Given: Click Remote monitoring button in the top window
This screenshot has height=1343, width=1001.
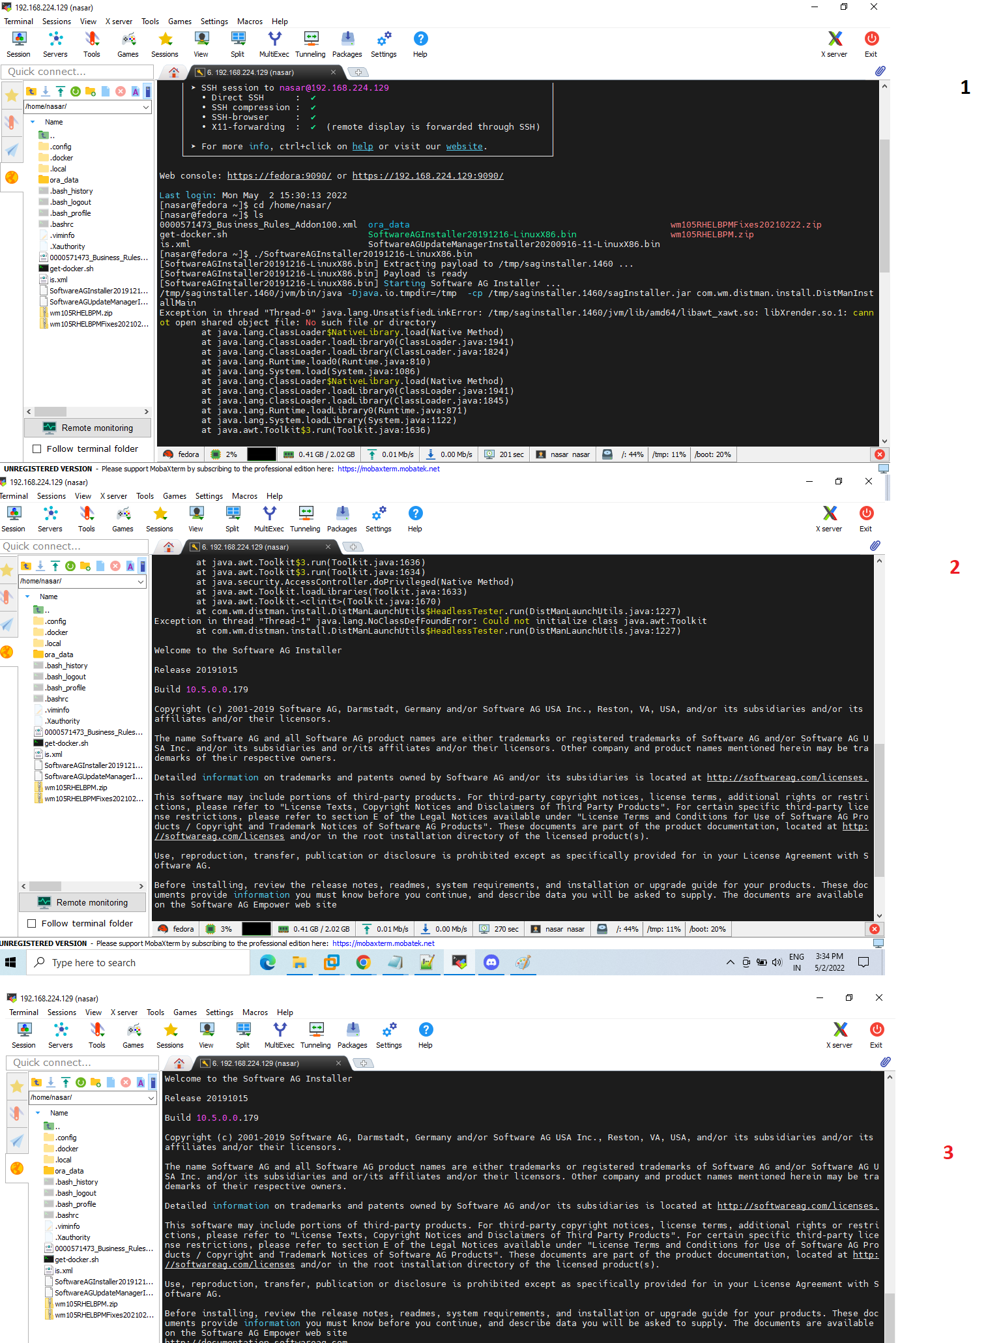Looking at the screenshot, I should [88, 428].
